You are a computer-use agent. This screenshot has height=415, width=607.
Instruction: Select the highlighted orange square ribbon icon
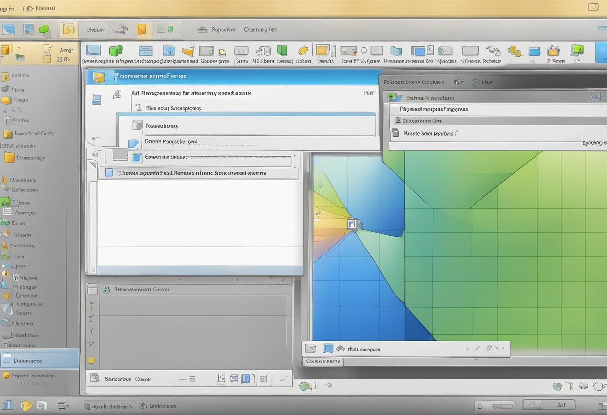[x=322, y=50]
